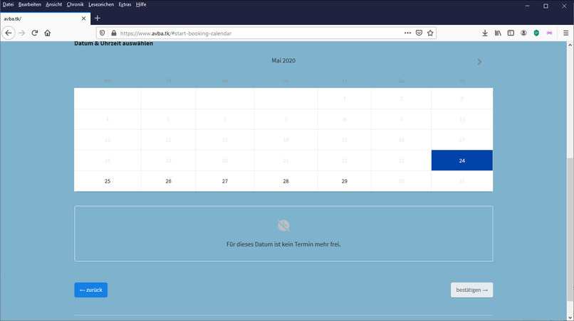Open the Firefox account icon
Screen dimensions: 574x321
coord(523,33)
